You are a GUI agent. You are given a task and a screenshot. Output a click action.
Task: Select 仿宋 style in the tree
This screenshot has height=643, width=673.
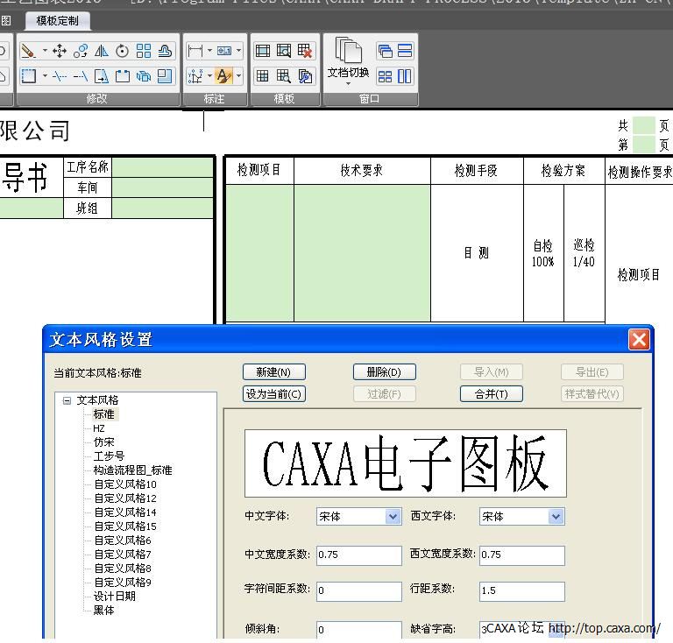[103, 442]
